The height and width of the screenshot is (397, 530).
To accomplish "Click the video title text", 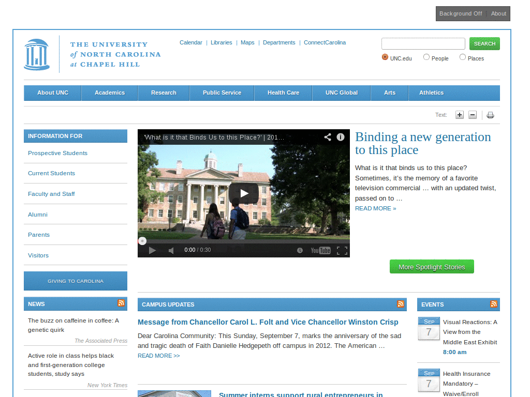I will (x=214, y=138).
